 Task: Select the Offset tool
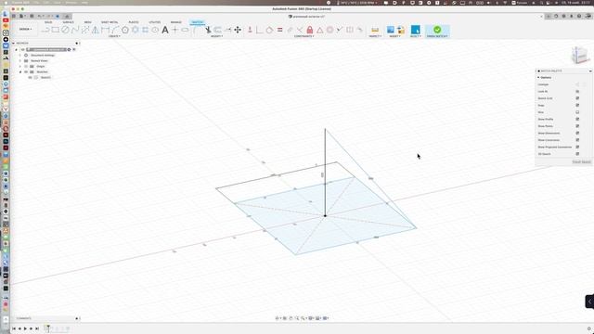[218, 30]
